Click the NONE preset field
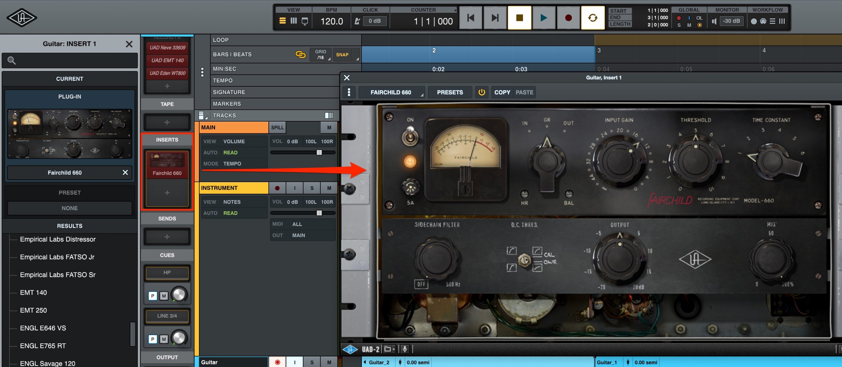The height and width of the screenshot is (367, 842). [x=70, y=208]
